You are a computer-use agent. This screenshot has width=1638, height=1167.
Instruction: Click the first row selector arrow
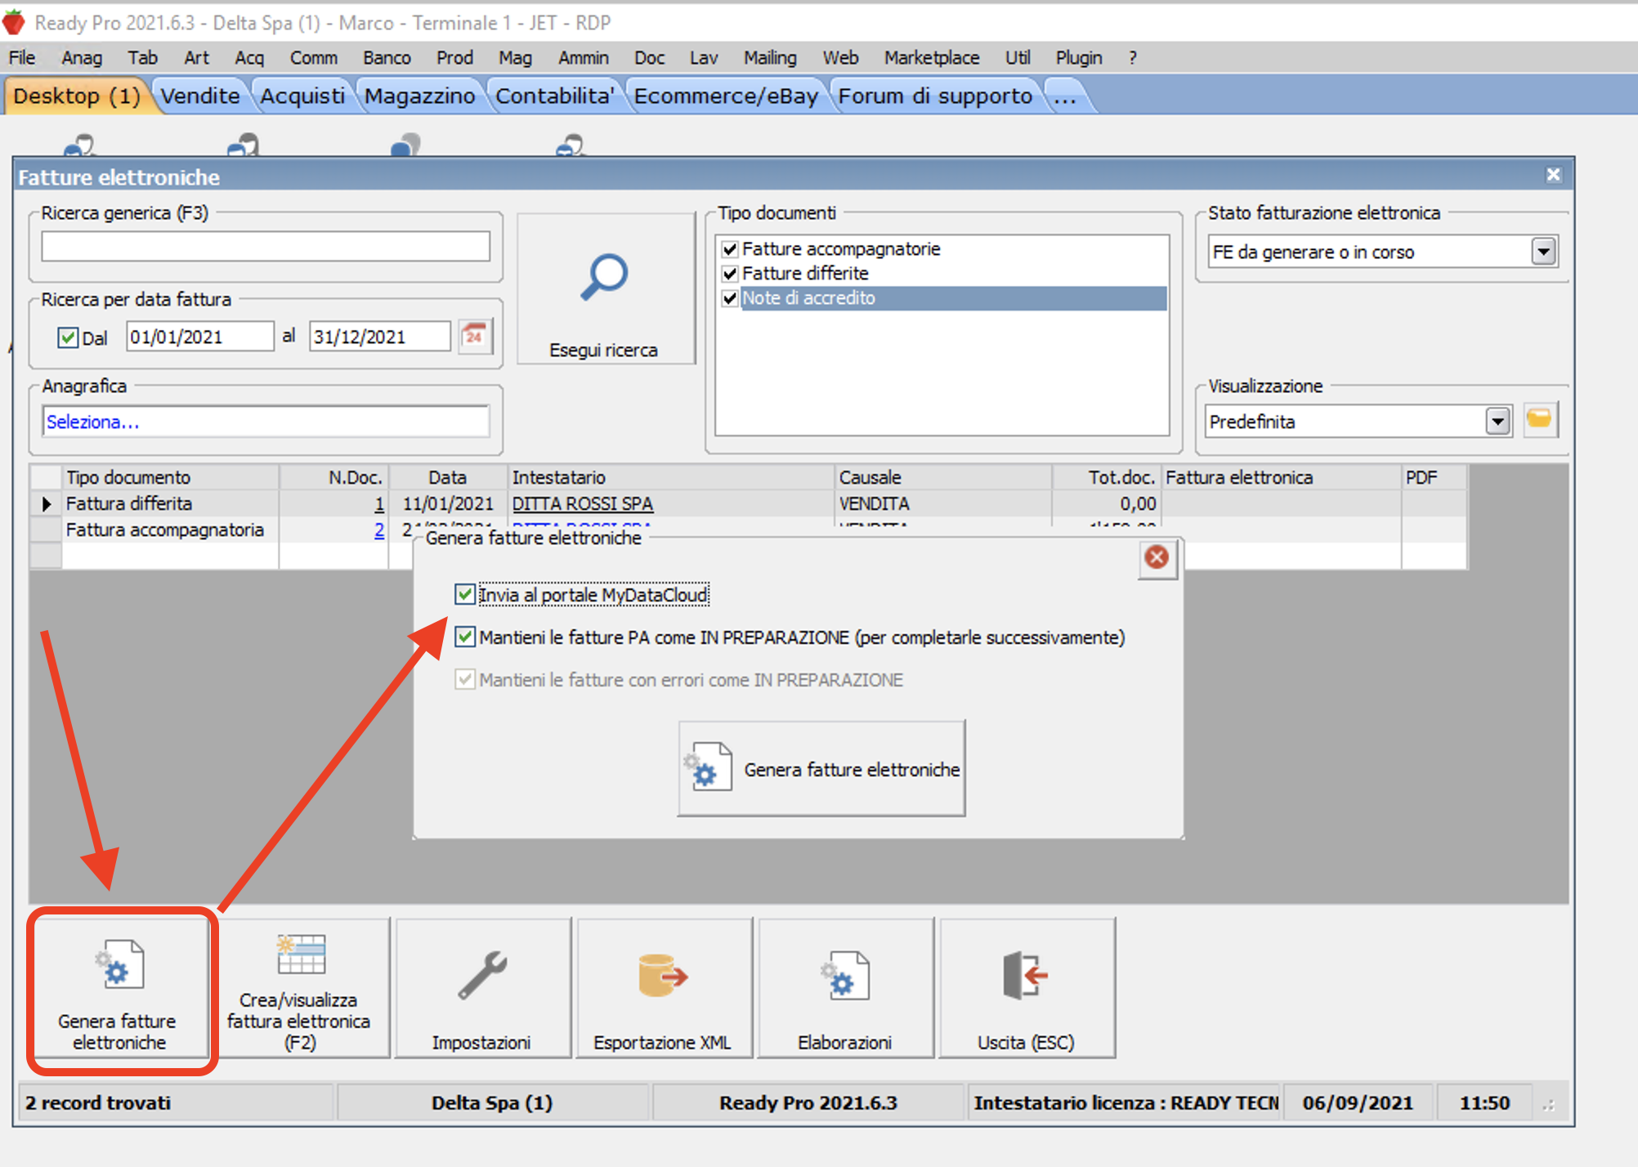[46, 503]
